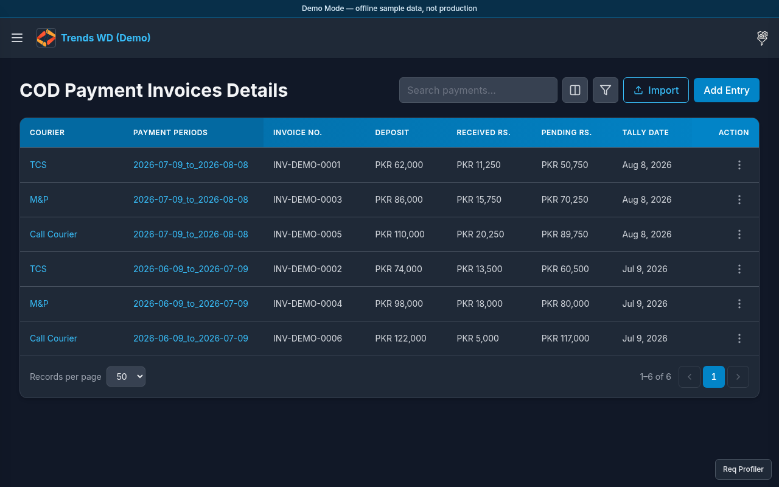
Task: Click the PKR 62,000 deposit value
Action: click(x=399, y=165)
